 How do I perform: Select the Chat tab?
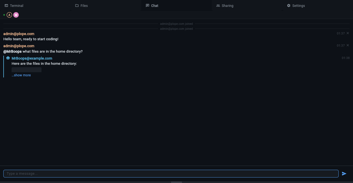click(x=176, y=6)
